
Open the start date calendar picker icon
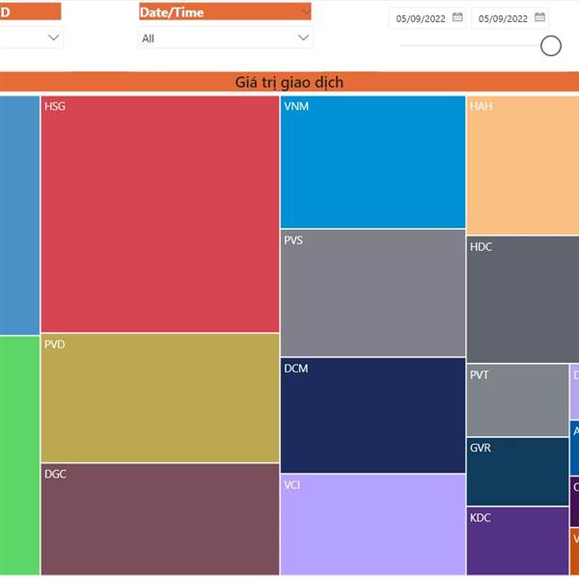(x=457, y=17)
